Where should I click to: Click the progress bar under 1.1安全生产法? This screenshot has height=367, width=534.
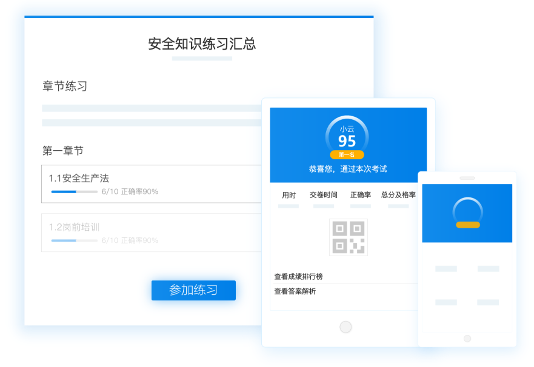click(74, 192)
